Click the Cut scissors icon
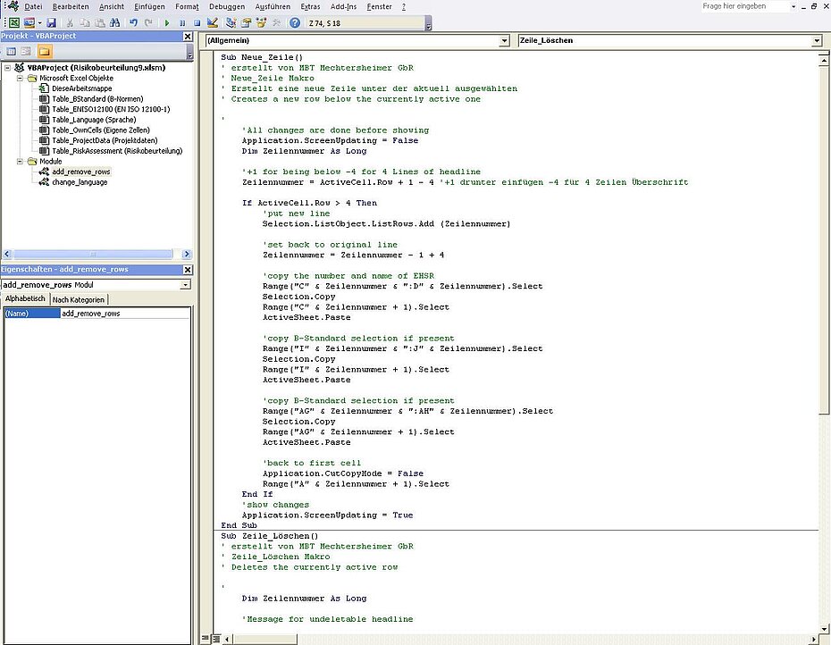The height and width of the screenshot is (645, 831). 70,23
